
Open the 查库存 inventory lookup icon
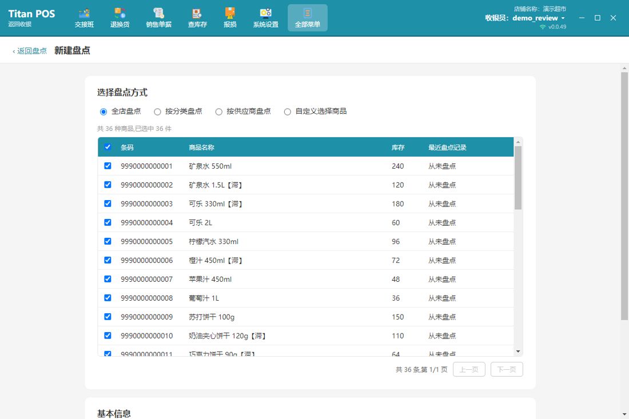197,18
